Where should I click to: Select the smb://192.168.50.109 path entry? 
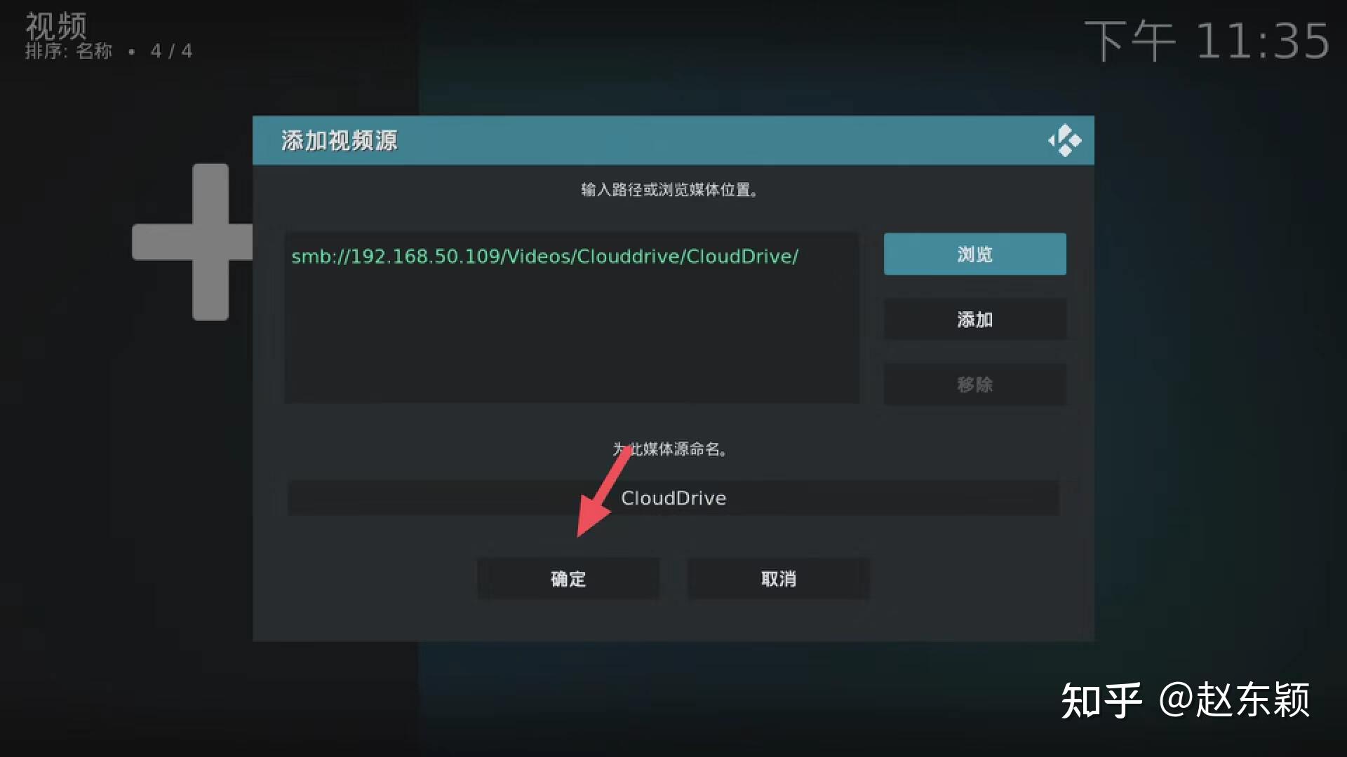(544, 257)
